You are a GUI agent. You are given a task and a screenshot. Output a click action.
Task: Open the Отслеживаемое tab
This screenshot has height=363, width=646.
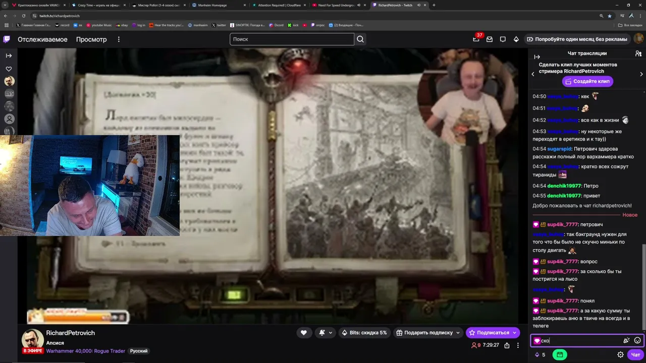click(42, 39)
